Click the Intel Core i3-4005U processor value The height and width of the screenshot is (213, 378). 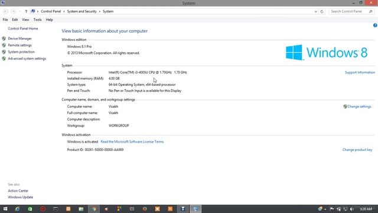tap(148, 72)
